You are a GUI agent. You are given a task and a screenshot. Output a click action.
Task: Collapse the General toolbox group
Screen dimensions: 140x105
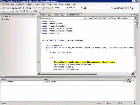(2, 17)
